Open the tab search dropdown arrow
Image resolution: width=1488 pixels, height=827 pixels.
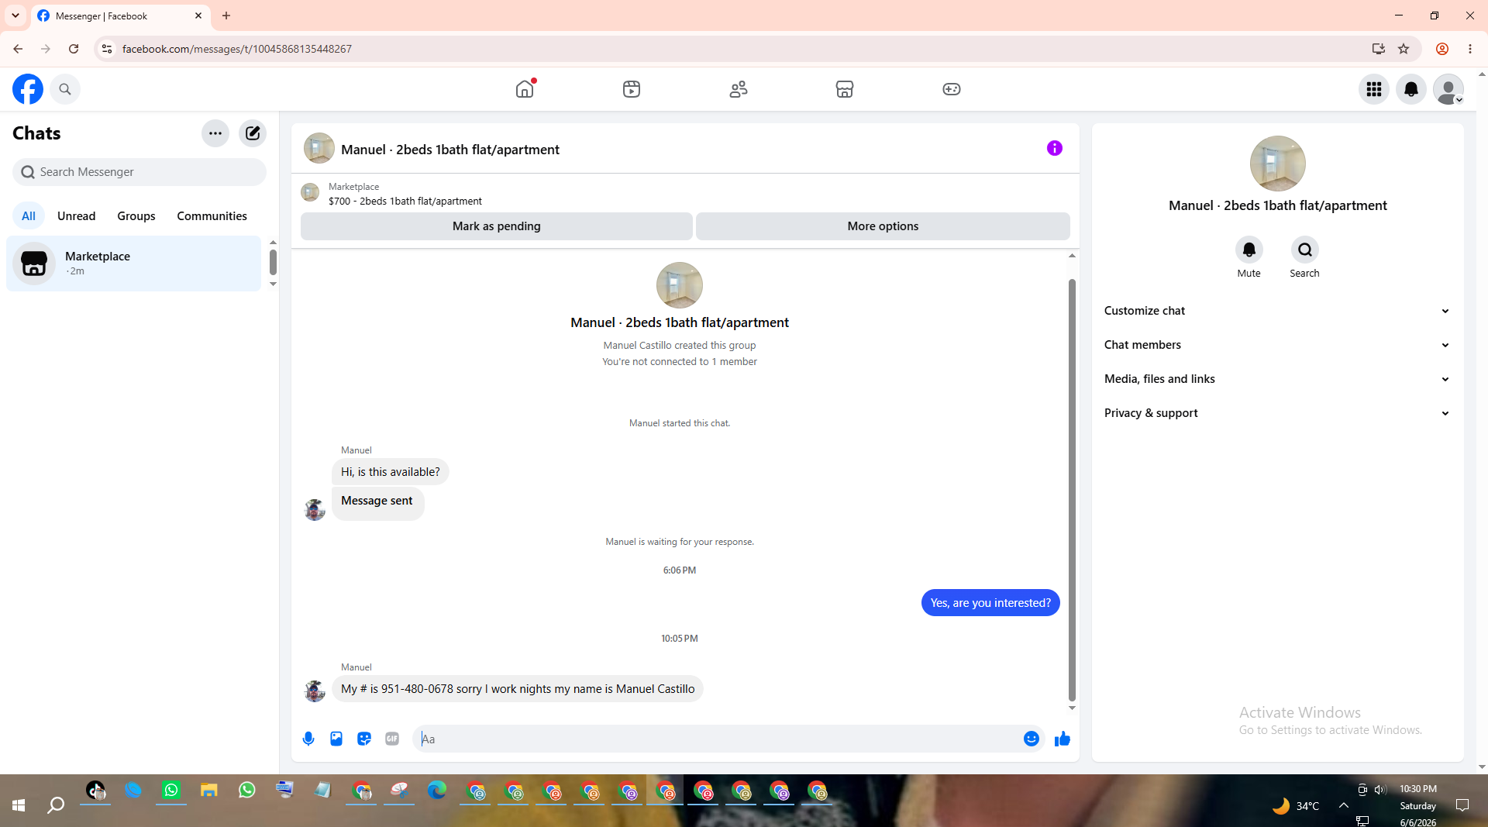[x=15, y=16]
